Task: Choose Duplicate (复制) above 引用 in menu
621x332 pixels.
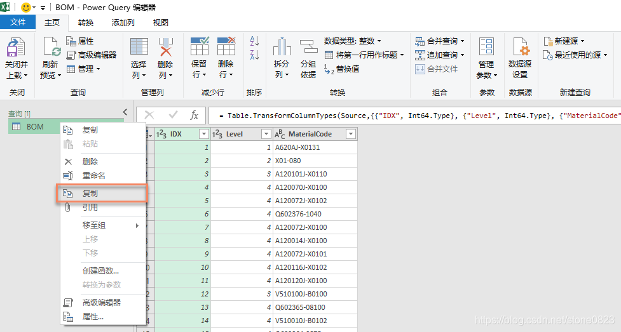Action: click(x=102, y=193)
